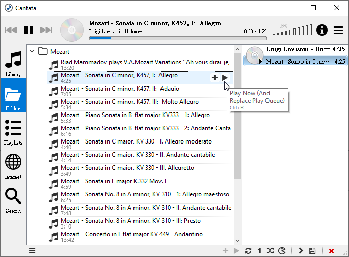Select Luigi Lovisoni album header in queue
This screenshot has width=349, height=257.
tap(305, 49)
